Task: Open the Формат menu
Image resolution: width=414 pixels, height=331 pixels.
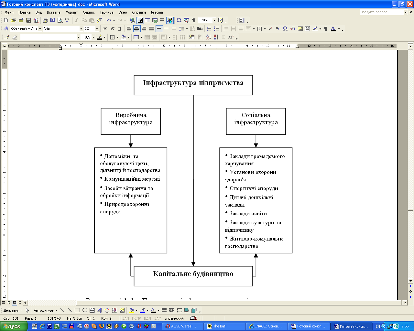Action: (x=71, y=12)
